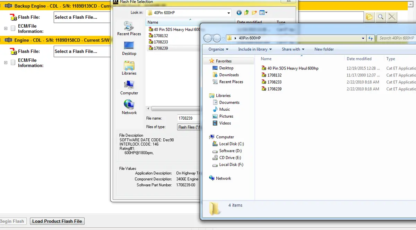
Task: Create new folder via dialog toolbar icon
Action: (254, 13)
